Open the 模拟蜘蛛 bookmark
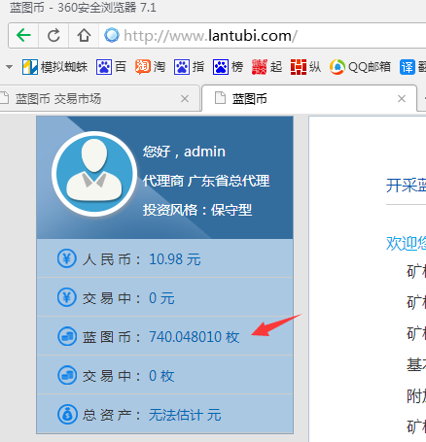426x442 pixels. [55, 67]
